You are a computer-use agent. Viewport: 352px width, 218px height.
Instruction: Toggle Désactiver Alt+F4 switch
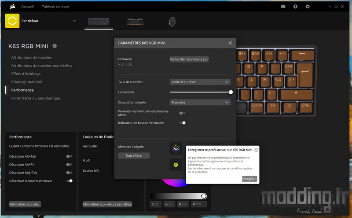pyautogui.click(x=70, y=165)
